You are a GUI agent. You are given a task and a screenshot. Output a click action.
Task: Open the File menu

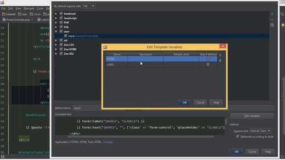pyautogui.click(x=3, y=8)
